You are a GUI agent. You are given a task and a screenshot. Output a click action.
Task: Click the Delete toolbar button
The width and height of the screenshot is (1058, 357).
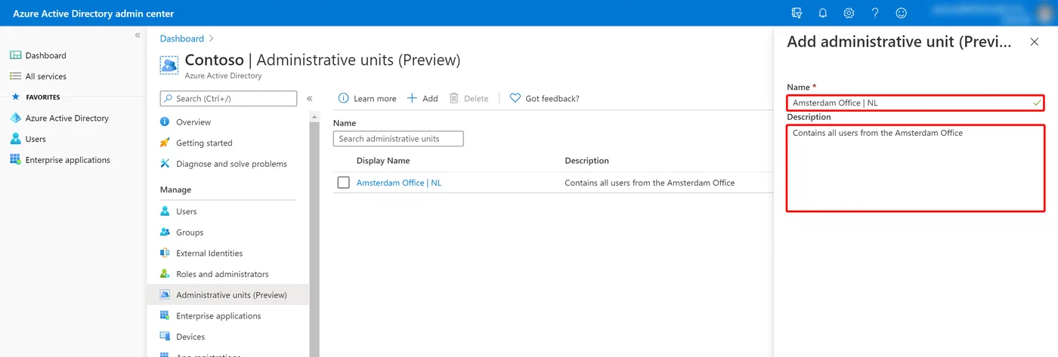pos(469,98)
